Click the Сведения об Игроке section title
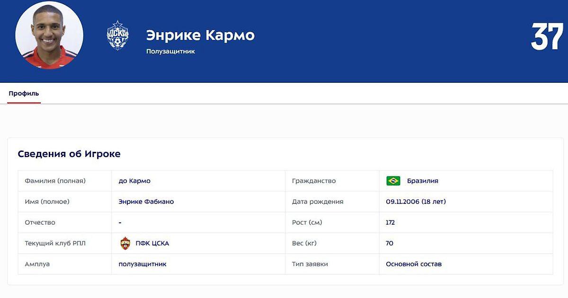568x298 pixels. click(x=69, y=154)
